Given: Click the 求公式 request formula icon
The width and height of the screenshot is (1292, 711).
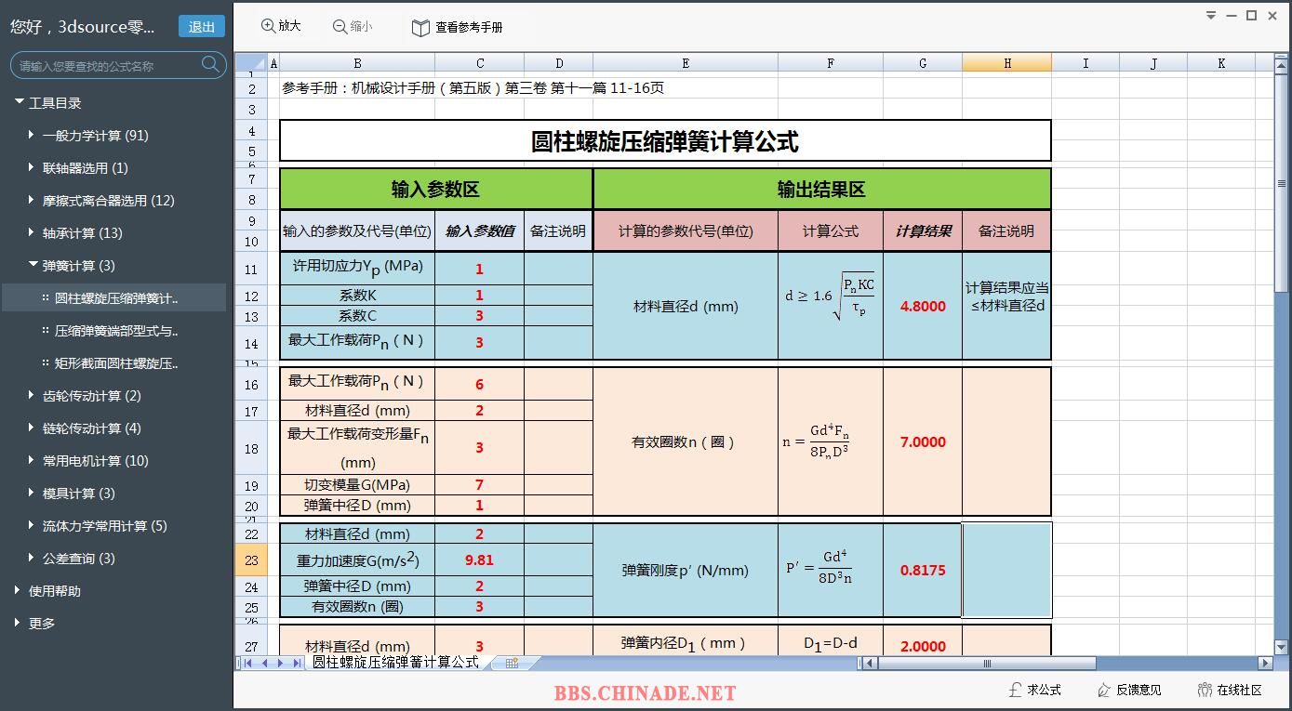Looking at the screenshot, I should [1016, 690].
